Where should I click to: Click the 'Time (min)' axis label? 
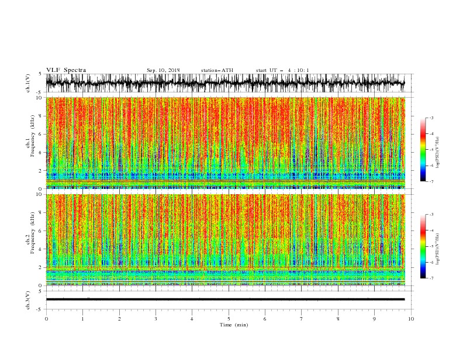pyautogui.click(x=234, y=325)
